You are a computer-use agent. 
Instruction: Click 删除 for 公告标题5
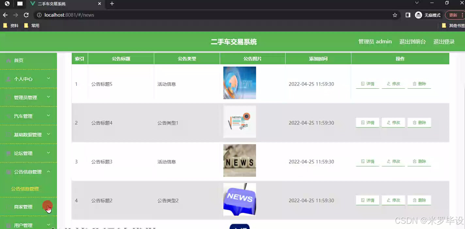tap(419, 84)
